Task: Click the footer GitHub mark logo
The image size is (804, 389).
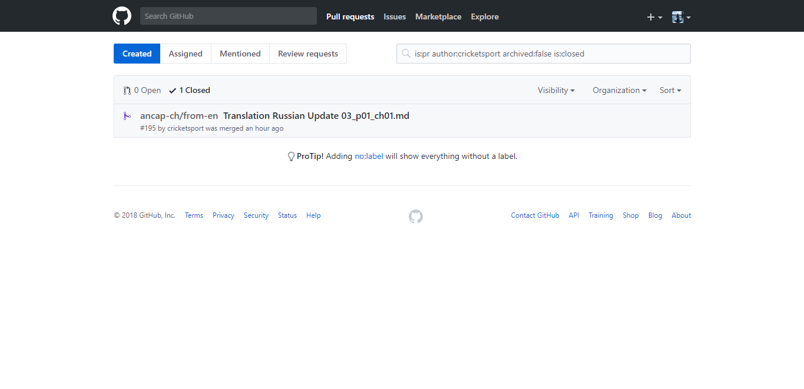Action: [416, 217]
